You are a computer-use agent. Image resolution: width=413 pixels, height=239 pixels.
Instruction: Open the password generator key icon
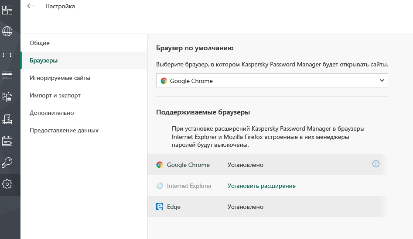(7, 163)
